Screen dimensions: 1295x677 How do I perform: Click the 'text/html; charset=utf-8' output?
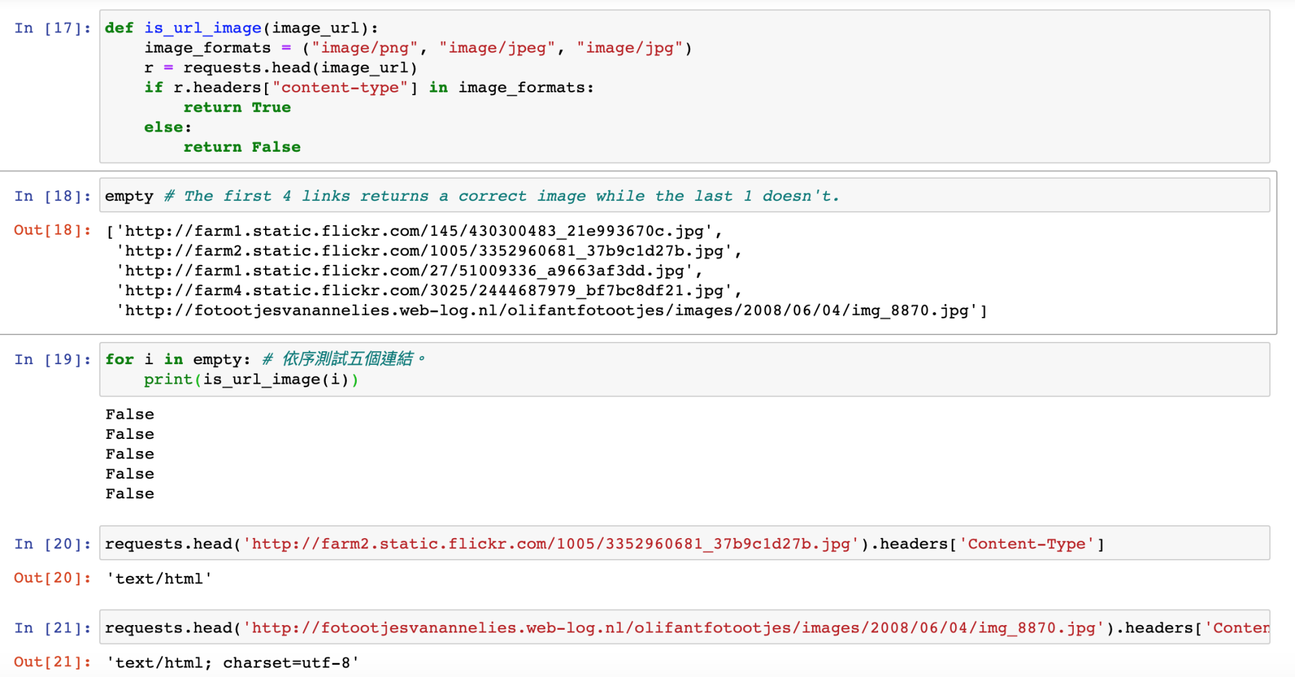click(x=233, y=663)
